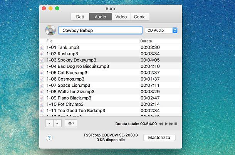This screenshot has width=235, height=155.
Task: Click the file icon of 1-07 Space Lion.mp3
Action: (x=42, y=85)
